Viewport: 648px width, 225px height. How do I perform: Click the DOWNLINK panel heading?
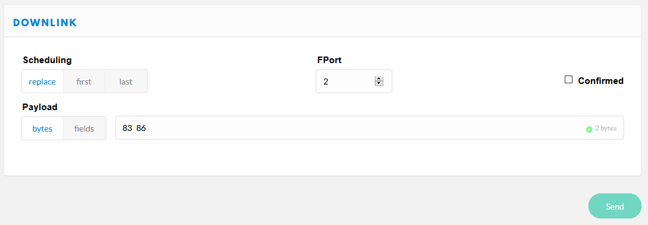[45, 23]
